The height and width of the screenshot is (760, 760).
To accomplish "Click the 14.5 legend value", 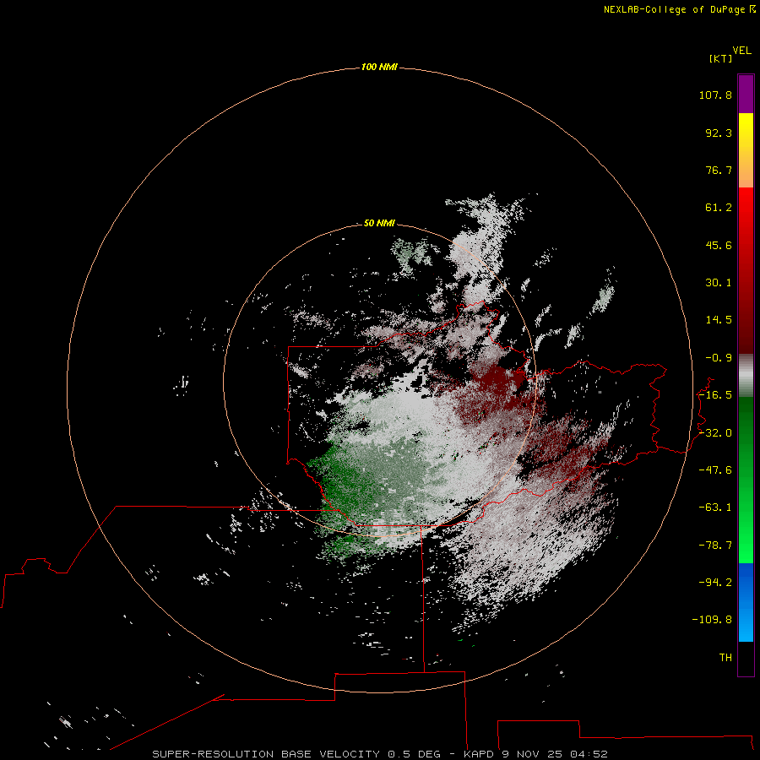I will coord(719,320).
